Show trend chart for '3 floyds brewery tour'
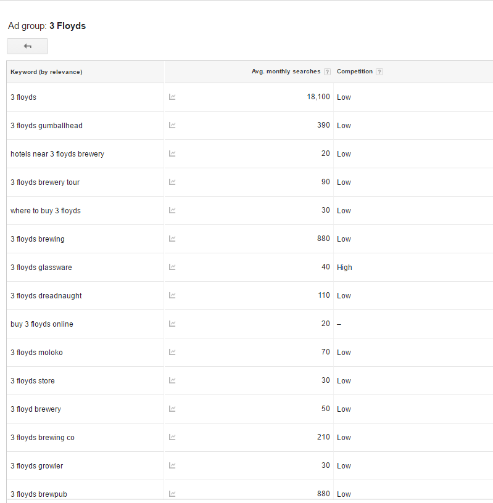The image size is (493, 503). pos(172,182)
